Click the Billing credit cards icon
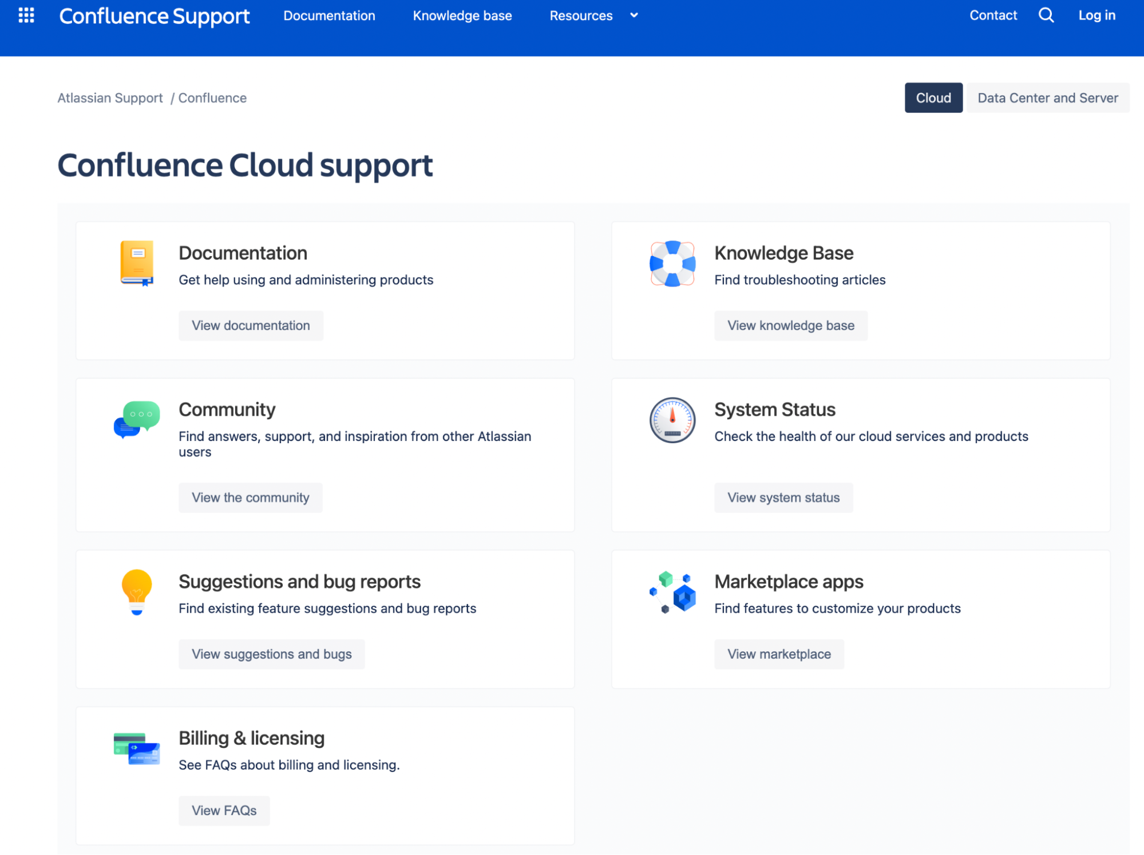The height and width of the screenshot is (855, 1144). (137, 749)
